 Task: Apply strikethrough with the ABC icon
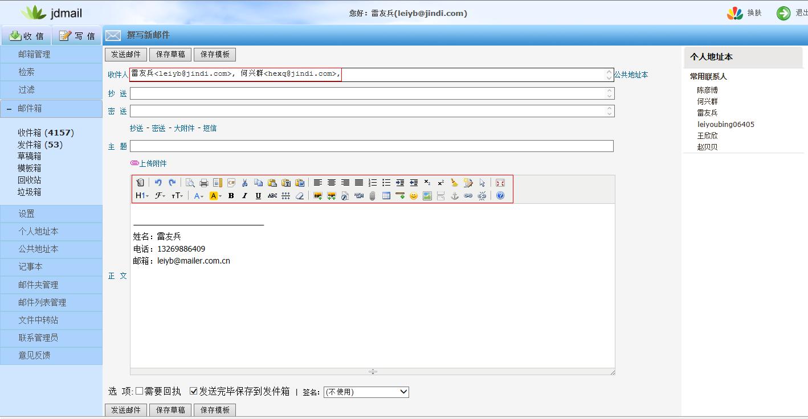click(272, 196)
